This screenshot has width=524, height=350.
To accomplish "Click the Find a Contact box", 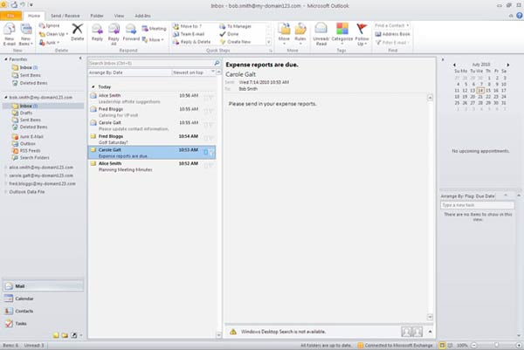I will point(392,25).
